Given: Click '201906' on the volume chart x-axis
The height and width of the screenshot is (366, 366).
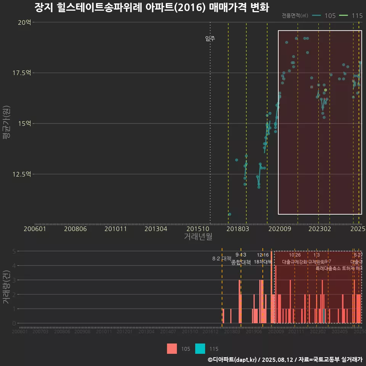Looking at the screenshot, I should [x=254, y=331].
